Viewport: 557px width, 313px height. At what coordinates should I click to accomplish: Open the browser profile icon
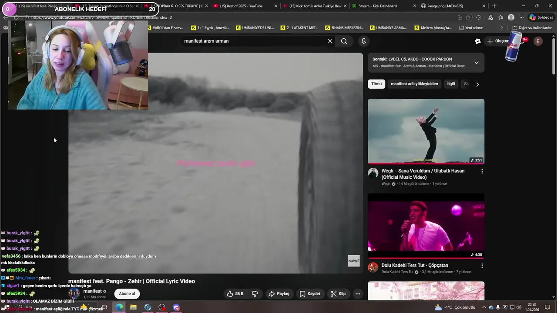tap(511, 17)
